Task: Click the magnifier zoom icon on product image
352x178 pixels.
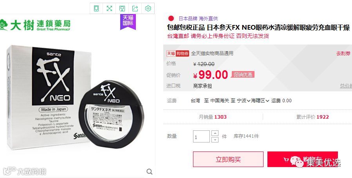Action: click(150, 171)
